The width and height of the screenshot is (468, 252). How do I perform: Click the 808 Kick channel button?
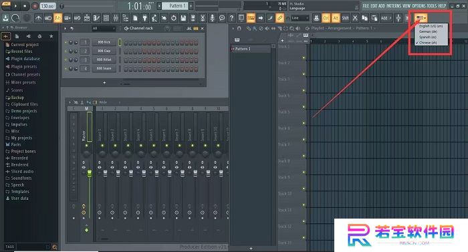(x=104, y=42)
